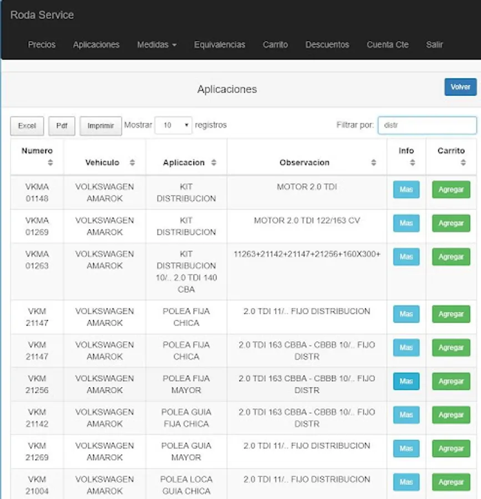Open Descuentos navbar item
The width and height of the screenshot is (481, 499).
(x=327, y=44)
